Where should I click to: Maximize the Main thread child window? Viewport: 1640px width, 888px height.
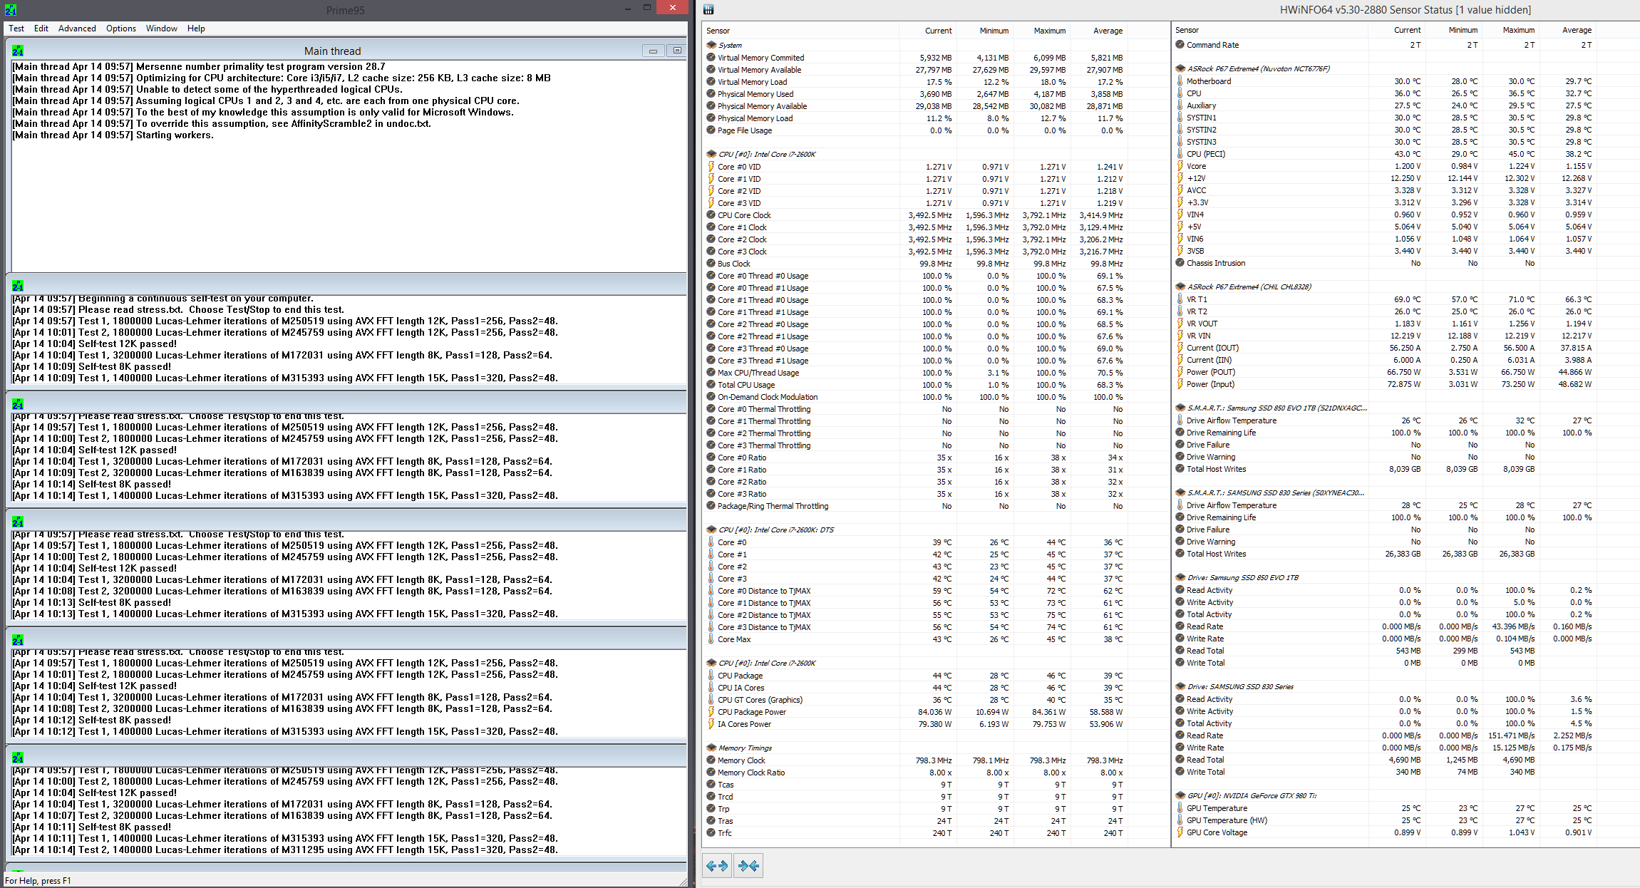(x=677, y=51)
